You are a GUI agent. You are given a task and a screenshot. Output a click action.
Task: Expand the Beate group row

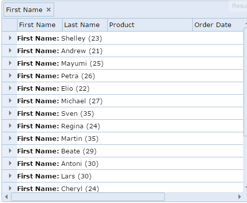click(x=10, y=151)
